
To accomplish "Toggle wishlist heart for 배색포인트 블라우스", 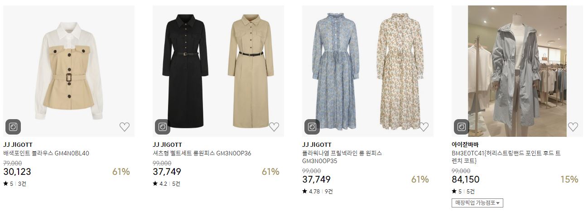I will (x=125, y=127).
